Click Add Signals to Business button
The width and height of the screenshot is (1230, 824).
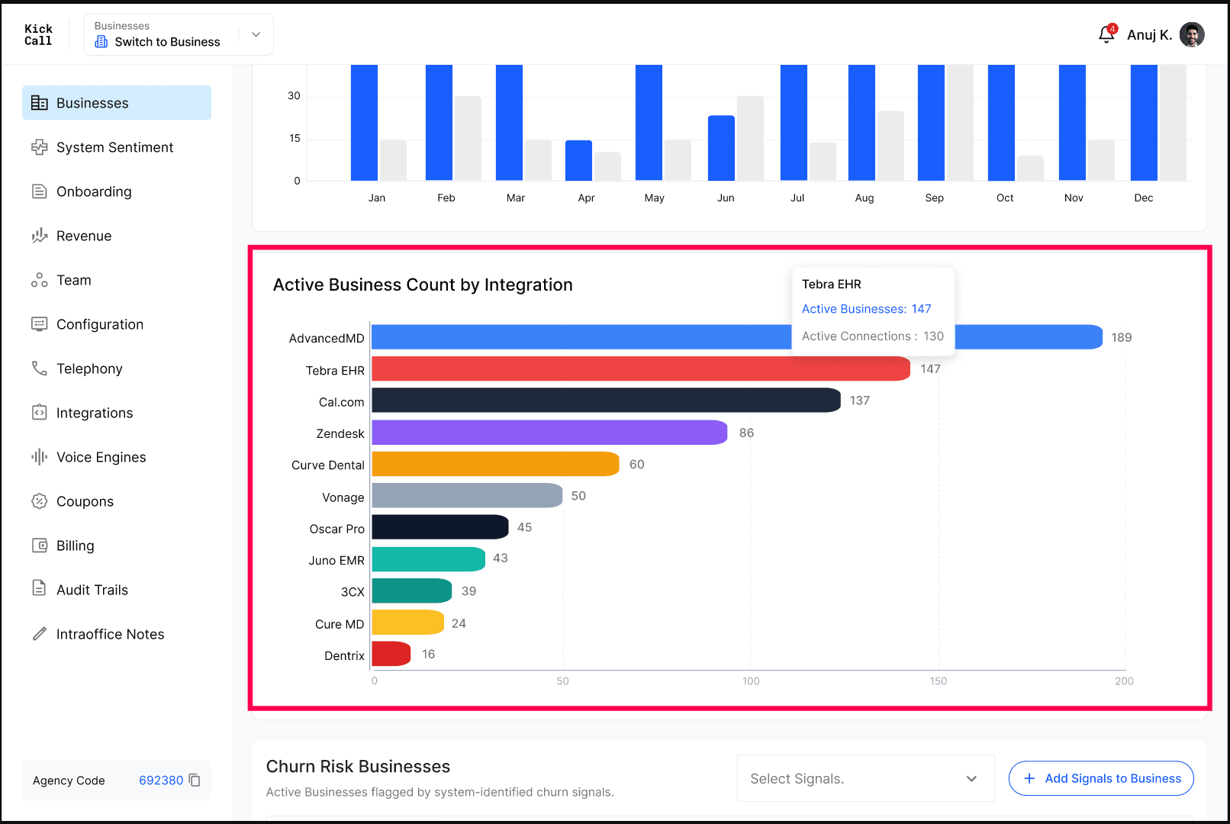click(1101, 778)
